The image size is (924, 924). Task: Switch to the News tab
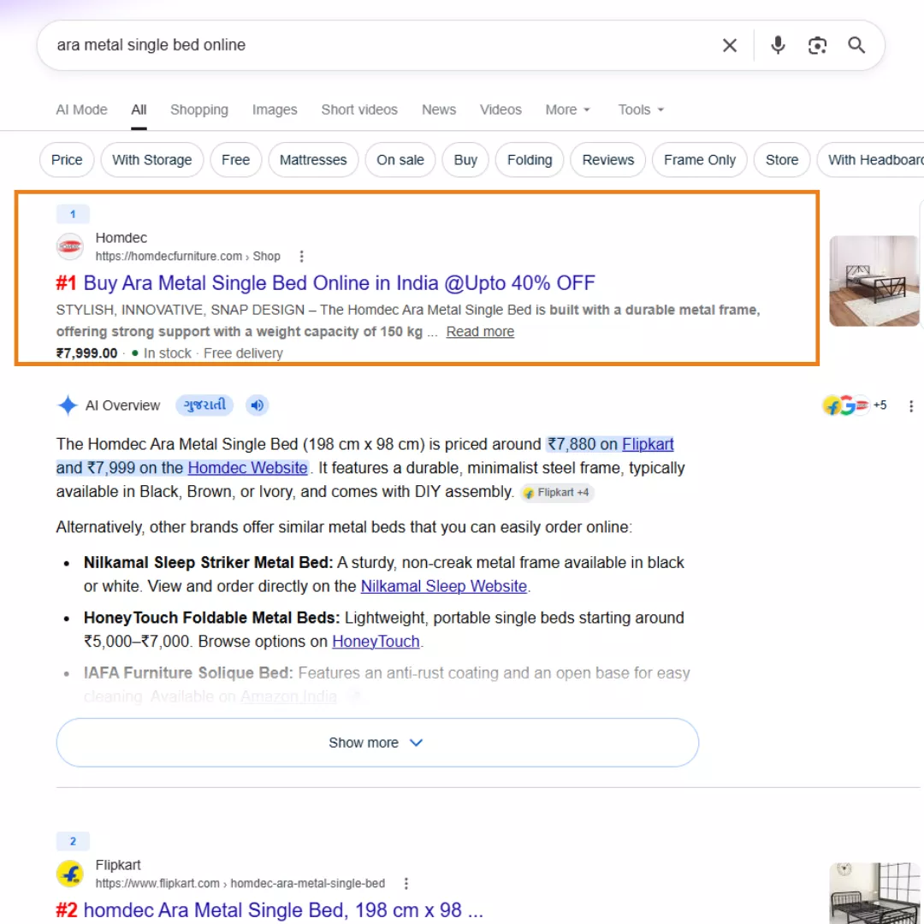tap(439, 110)
